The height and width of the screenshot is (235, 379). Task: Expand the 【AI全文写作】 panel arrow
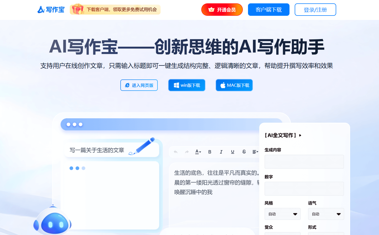coord(300,135)
